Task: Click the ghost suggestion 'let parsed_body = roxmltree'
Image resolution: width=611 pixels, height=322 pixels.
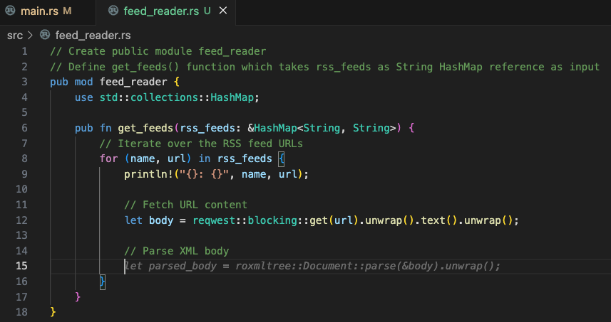Action: [x=210, y=266]
